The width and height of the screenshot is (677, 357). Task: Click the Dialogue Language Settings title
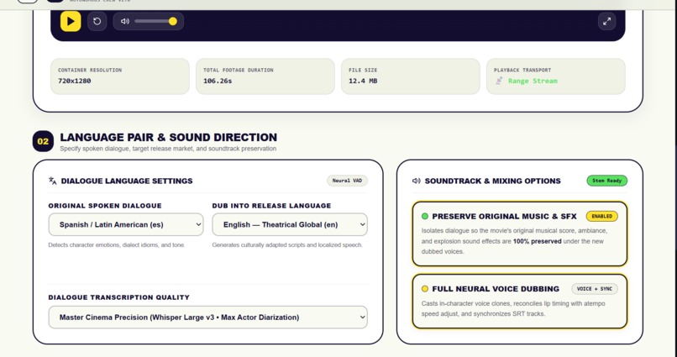coord(127,181)
